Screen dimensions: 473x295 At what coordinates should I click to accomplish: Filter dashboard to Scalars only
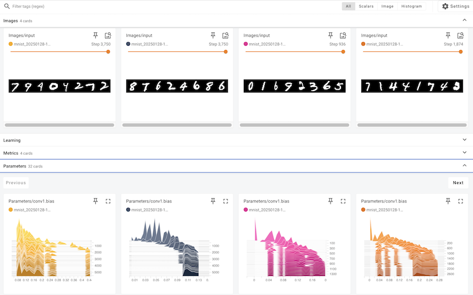(x=366, y=6)
